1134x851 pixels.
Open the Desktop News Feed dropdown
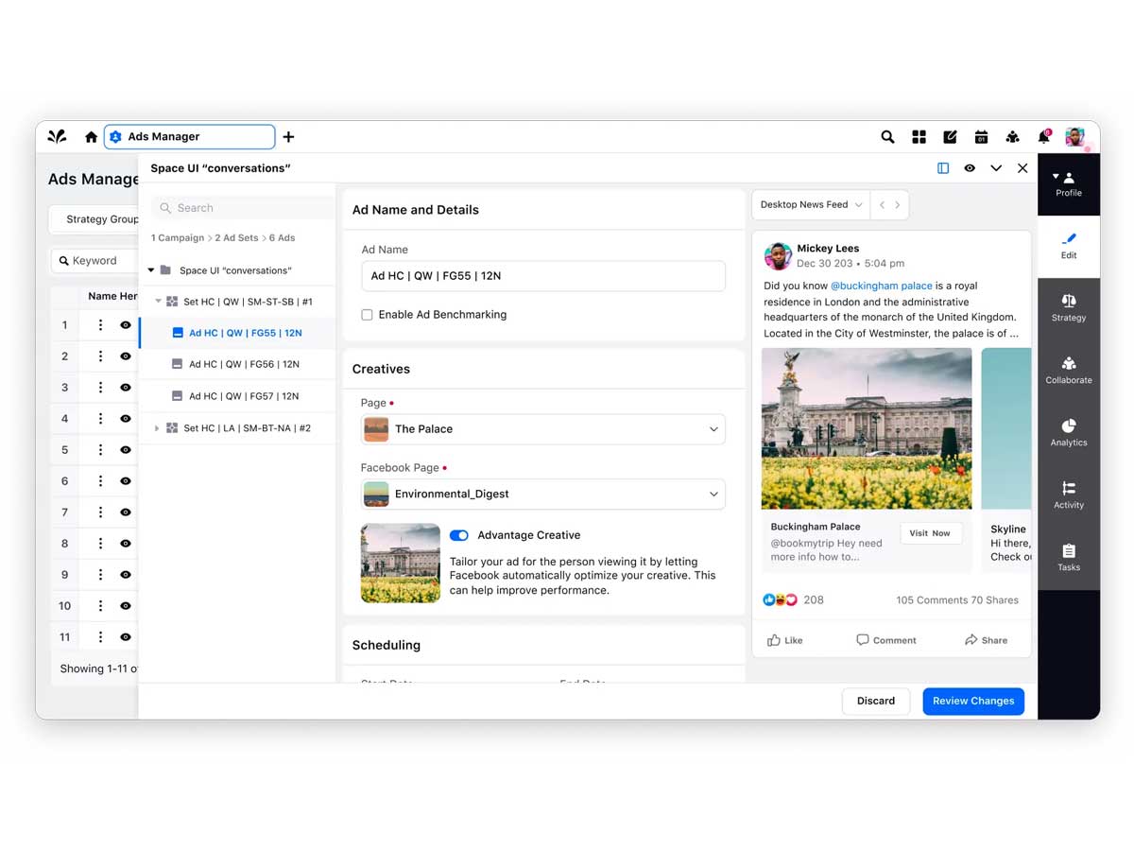click(x=812, y=205)
